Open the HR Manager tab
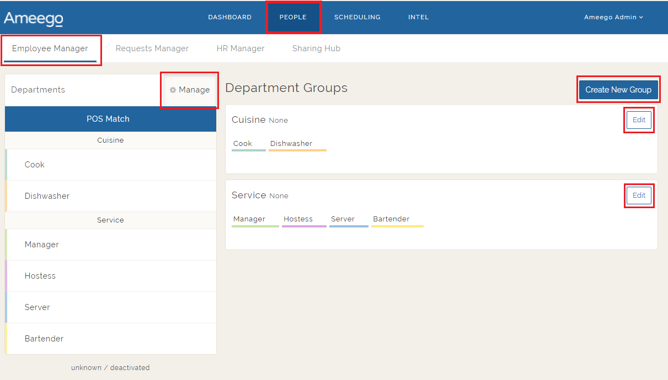 (x=241, y=48)
